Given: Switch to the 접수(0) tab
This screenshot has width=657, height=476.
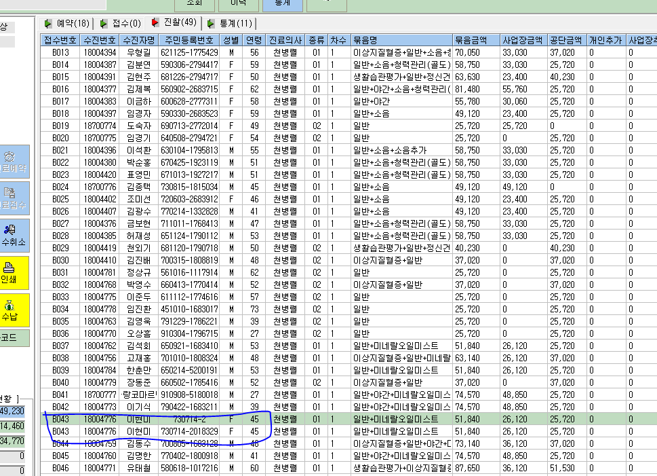Looking at the screenshot, I should coord(121,24).
